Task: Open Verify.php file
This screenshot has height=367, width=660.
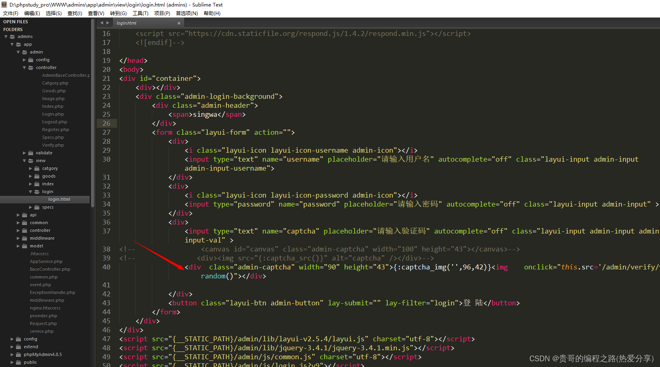Action: 53,145
